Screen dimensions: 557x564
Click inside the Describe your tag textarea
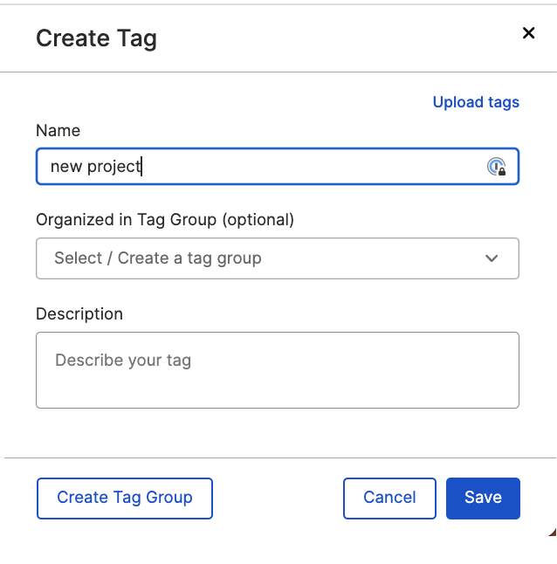(278, 370)
